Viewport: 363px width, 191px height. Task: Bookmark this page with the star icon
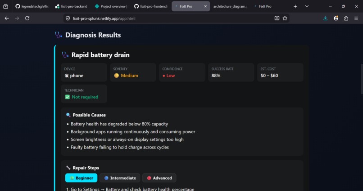pyautogui.click(x=285, y=19)
